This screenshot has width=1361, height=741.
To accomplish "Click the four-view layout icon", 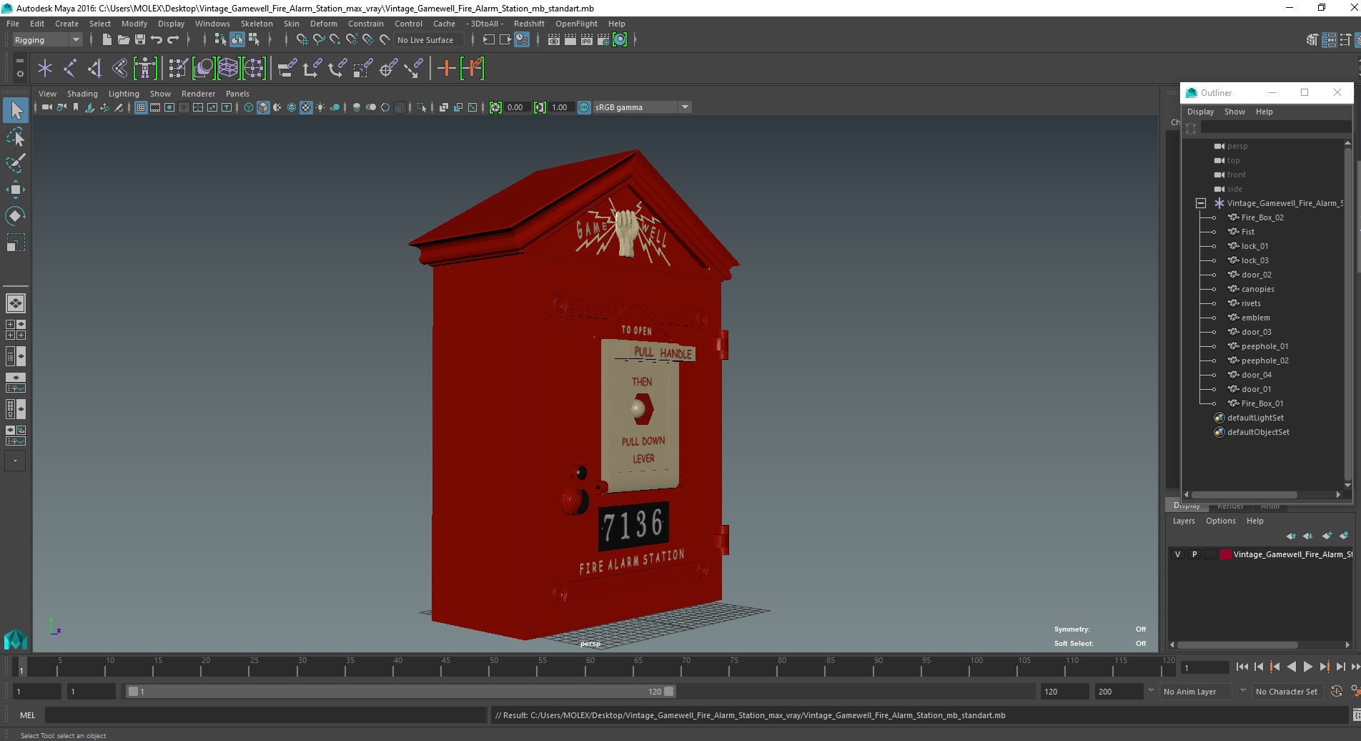I will (16, 330).
